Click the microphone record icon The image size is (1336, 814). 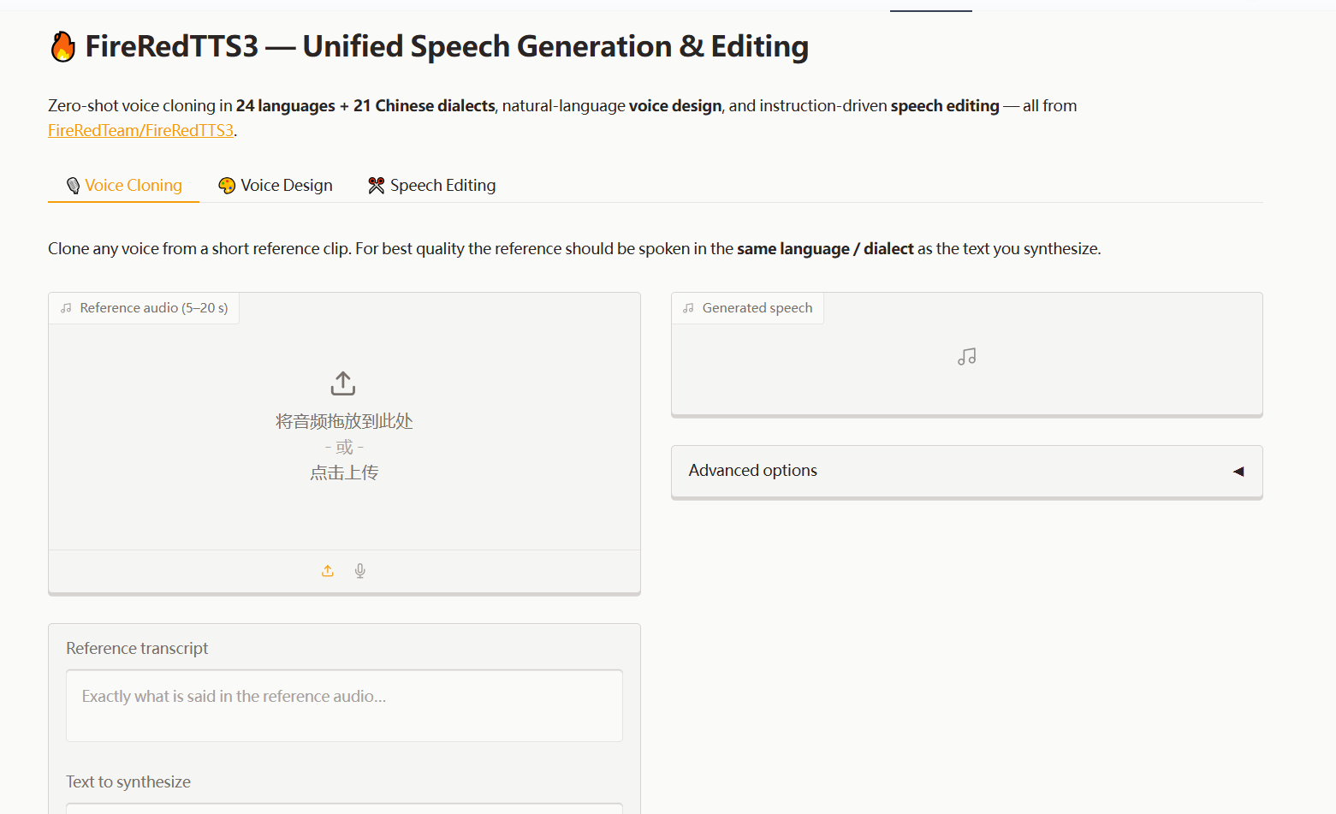click(x=360, y=571)
